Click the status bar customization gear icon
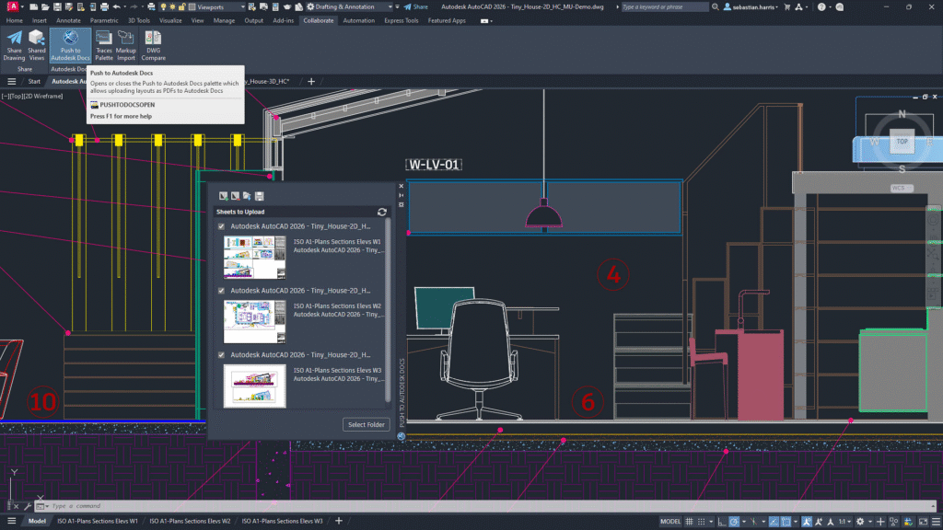The width and height of the screenshot is (943, 530). pyautogui.click(x=860, y=521)
